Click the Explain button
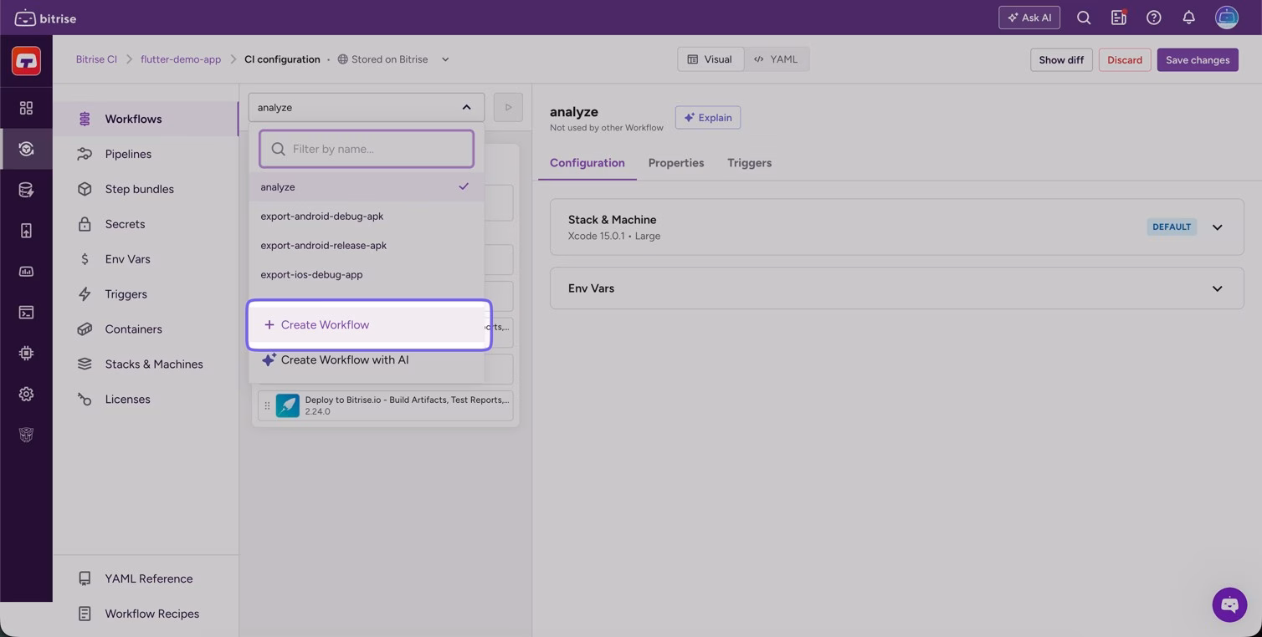The image size is (1262, 637). tap(708, 118)
